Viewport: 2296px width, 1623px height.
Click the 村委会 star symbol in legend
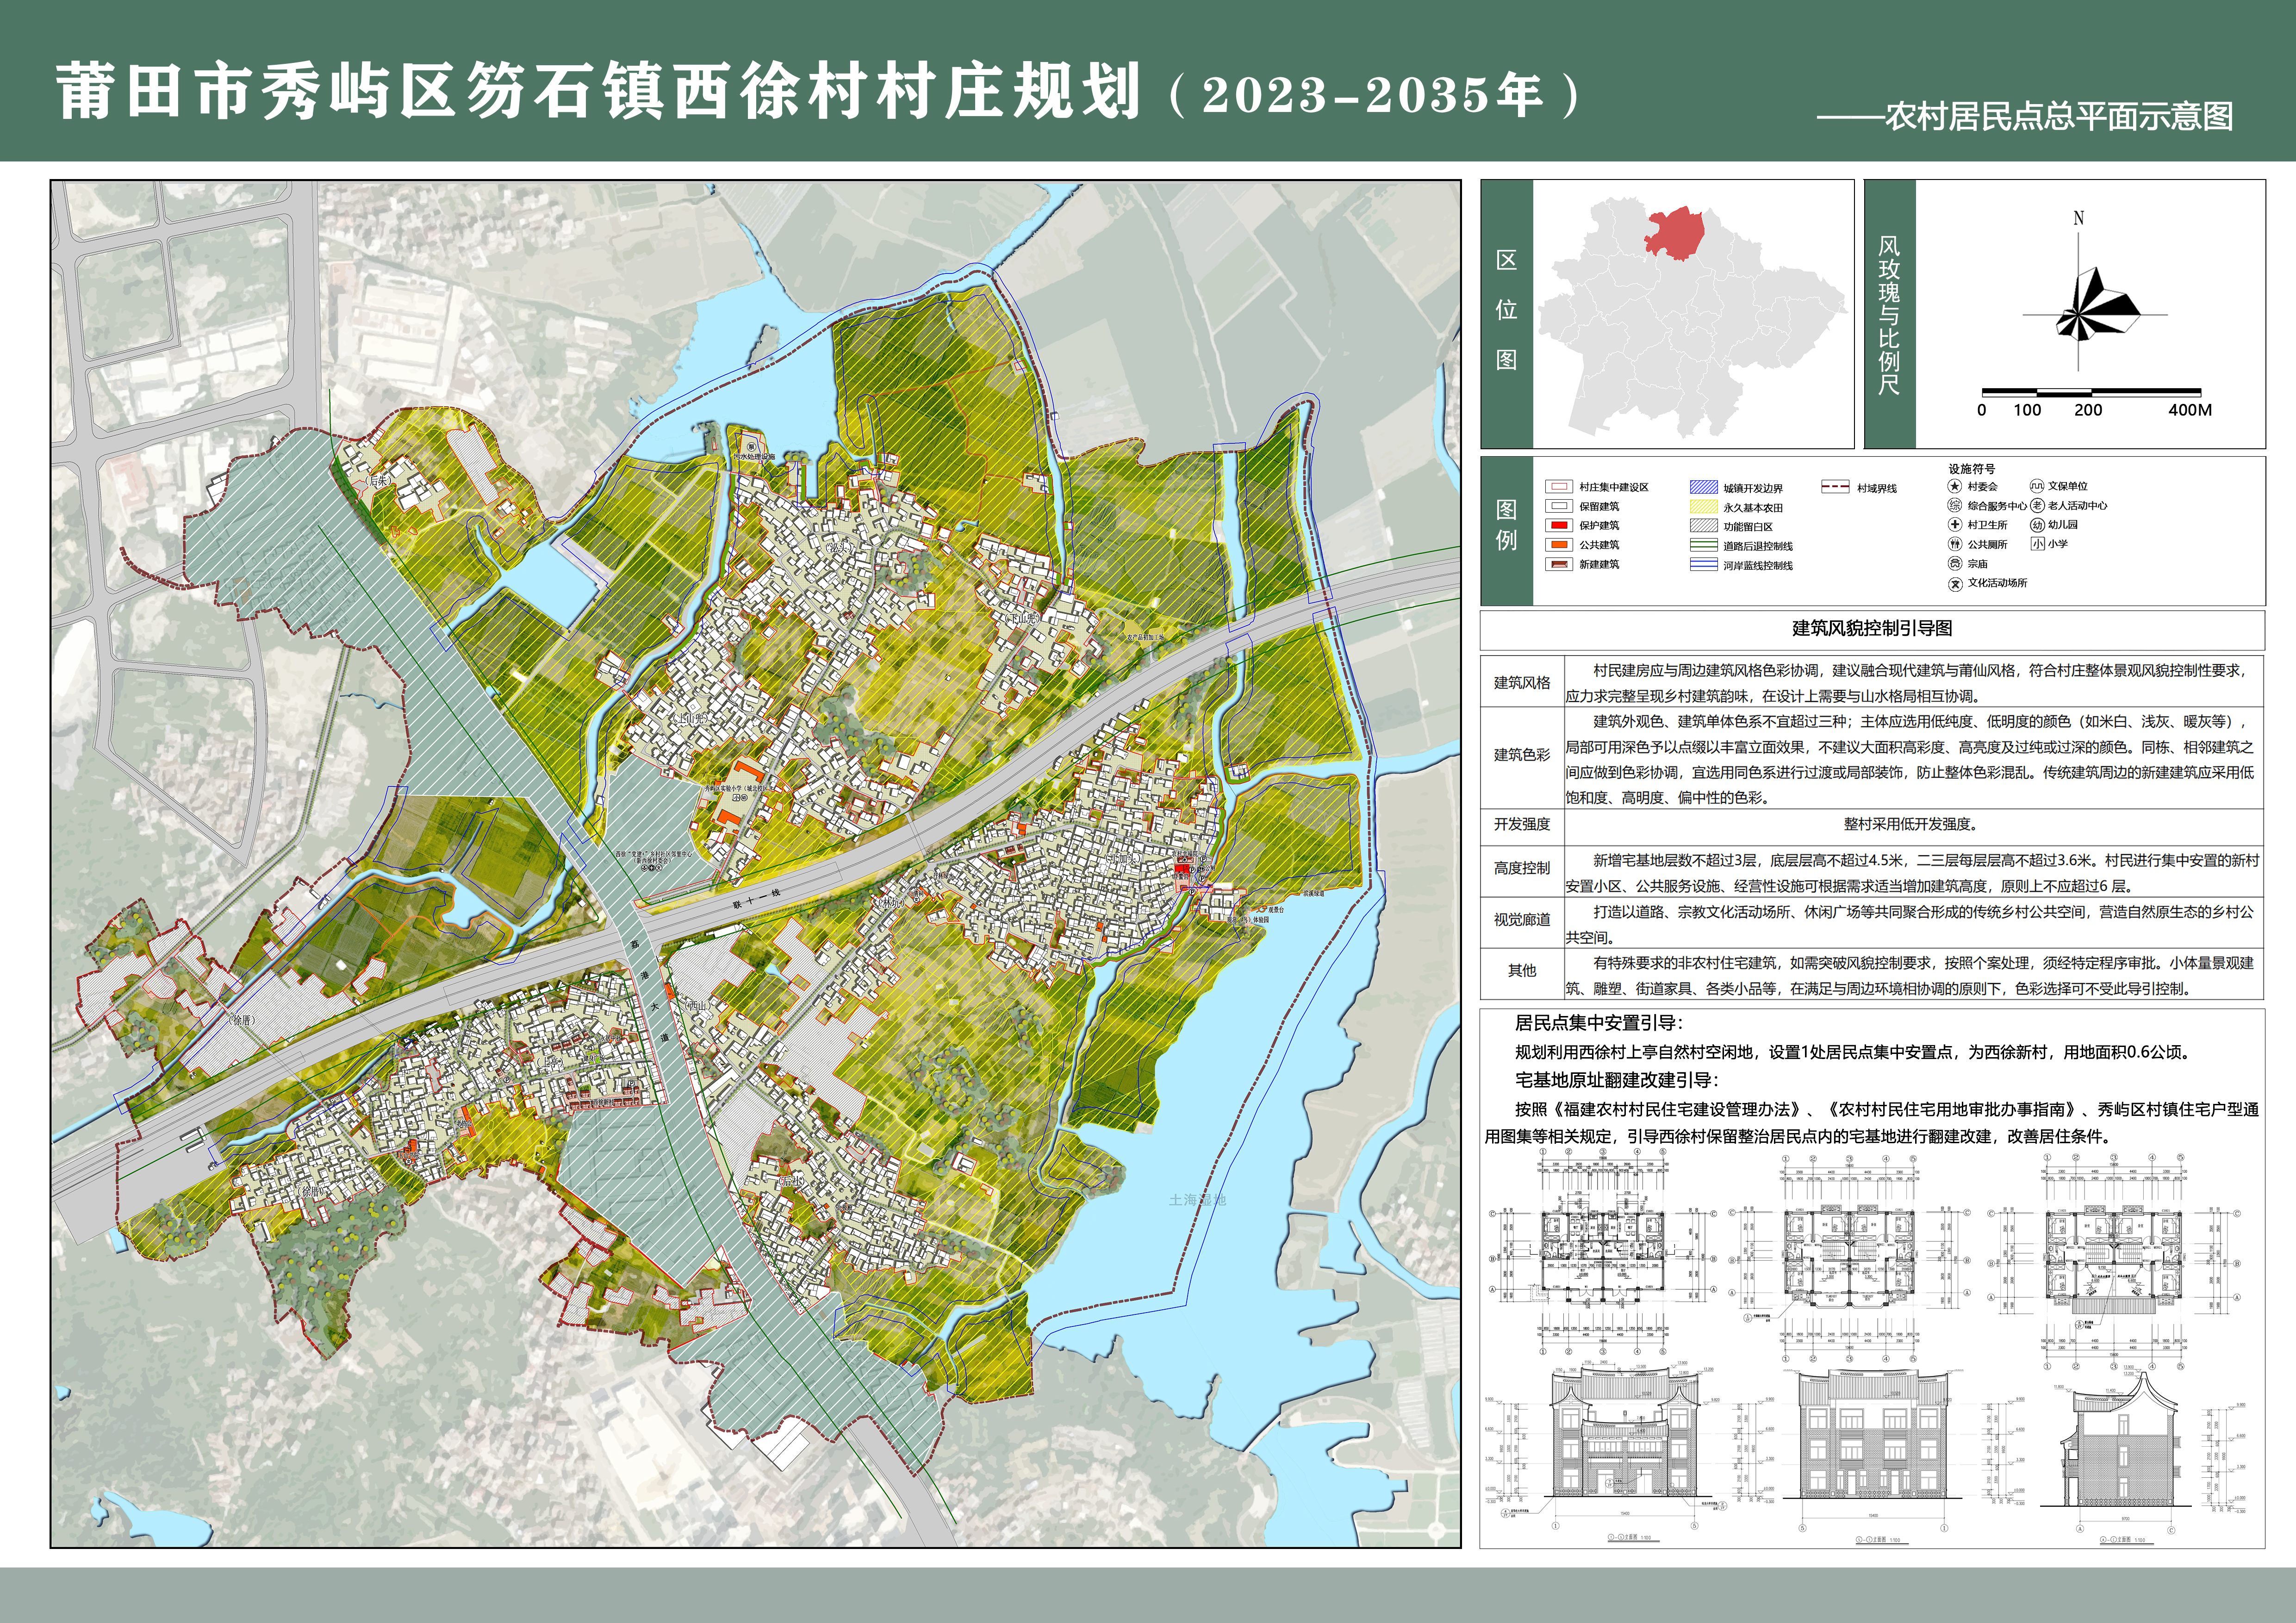1955,486
